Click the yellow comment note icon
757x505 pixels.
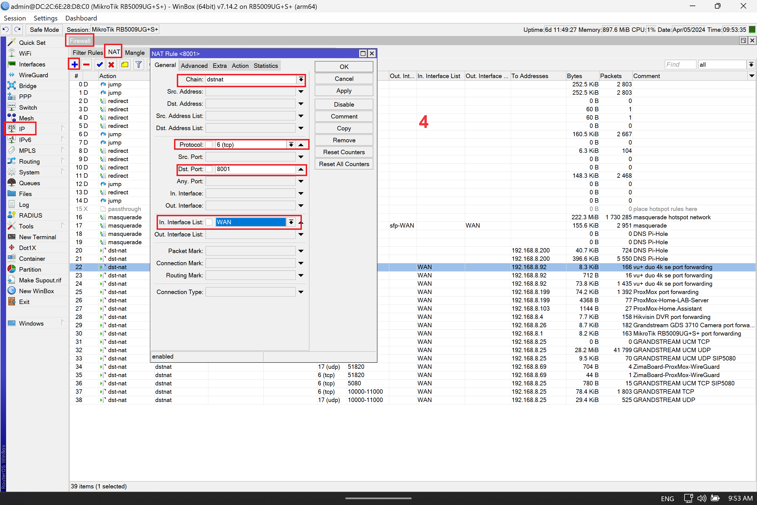[x=125, y=65]
